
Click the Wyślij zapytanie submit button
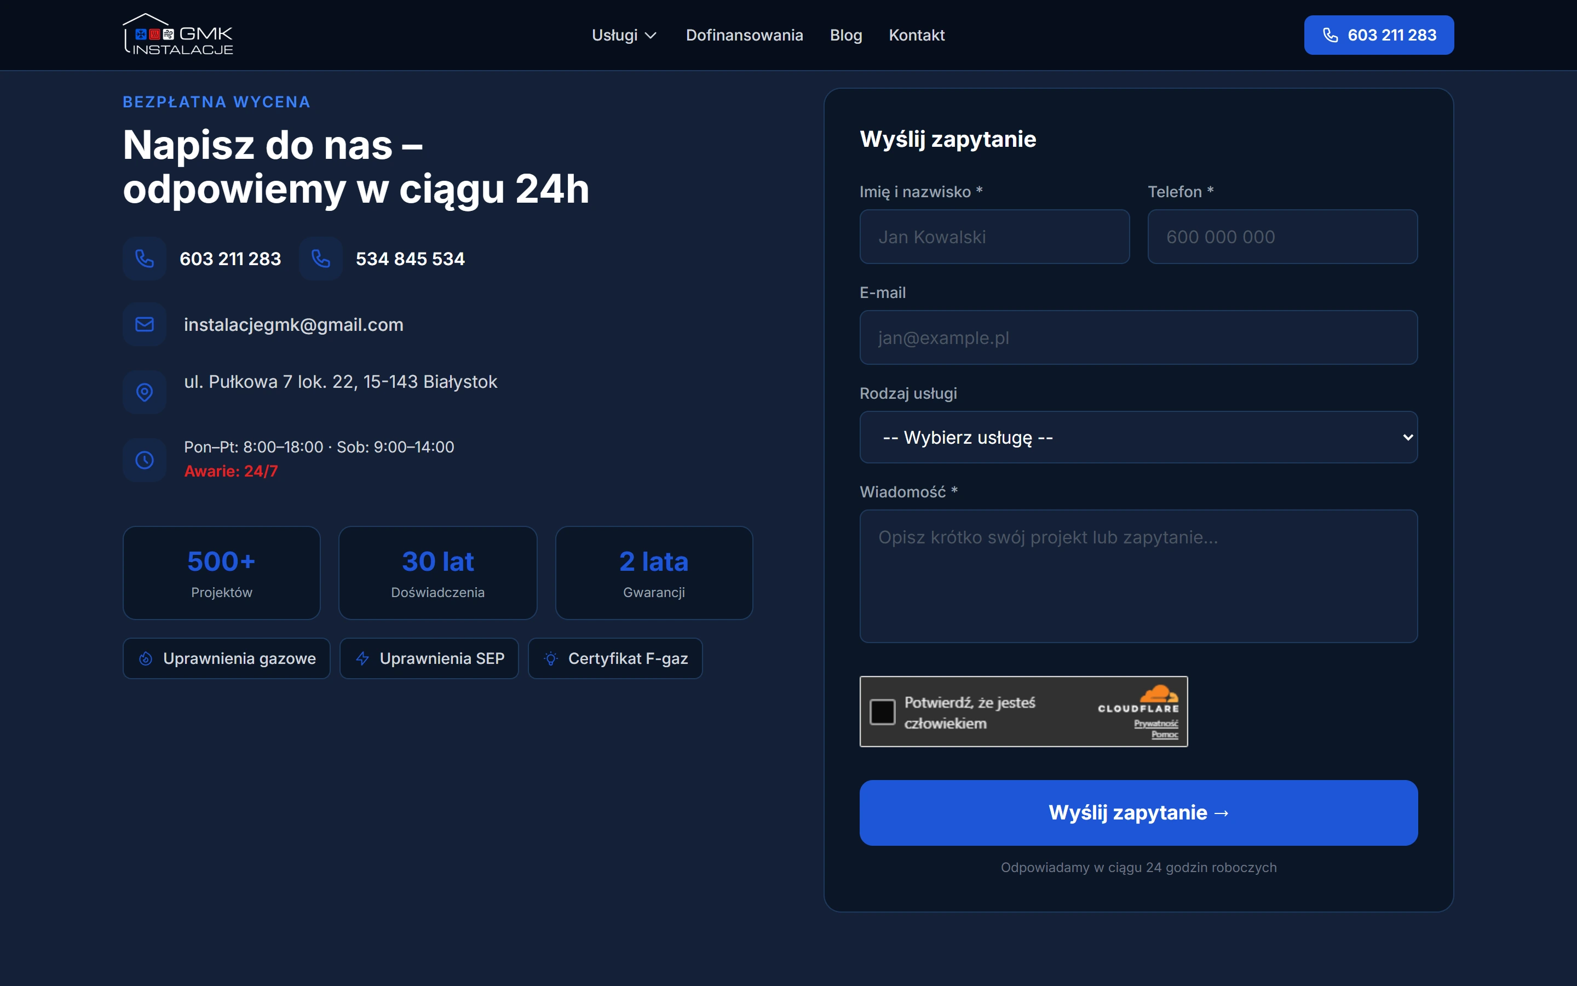tap(1138, 812)
